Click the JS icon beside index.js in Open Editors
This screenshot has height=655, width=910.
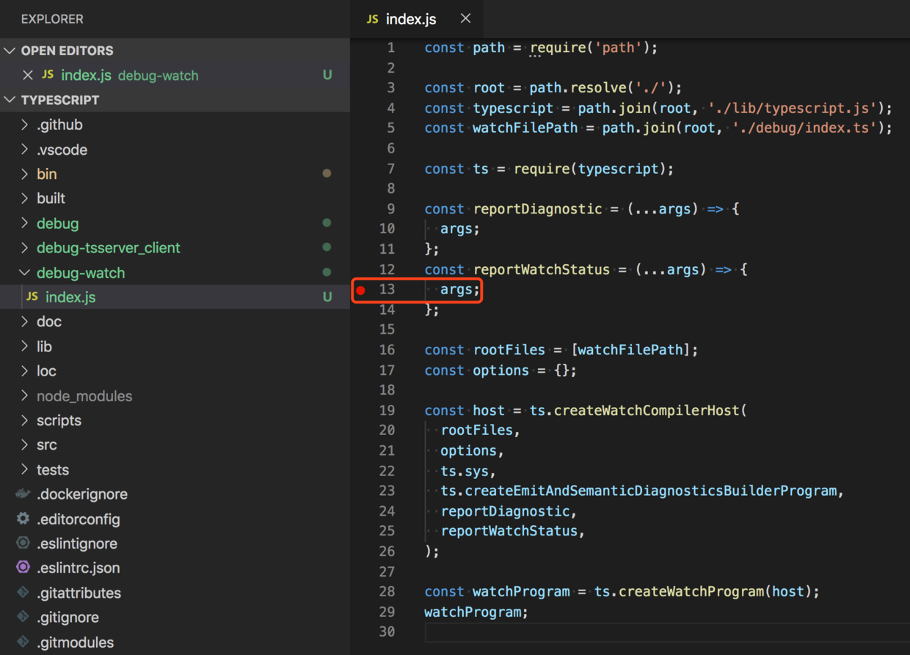[x=47, y=74]
